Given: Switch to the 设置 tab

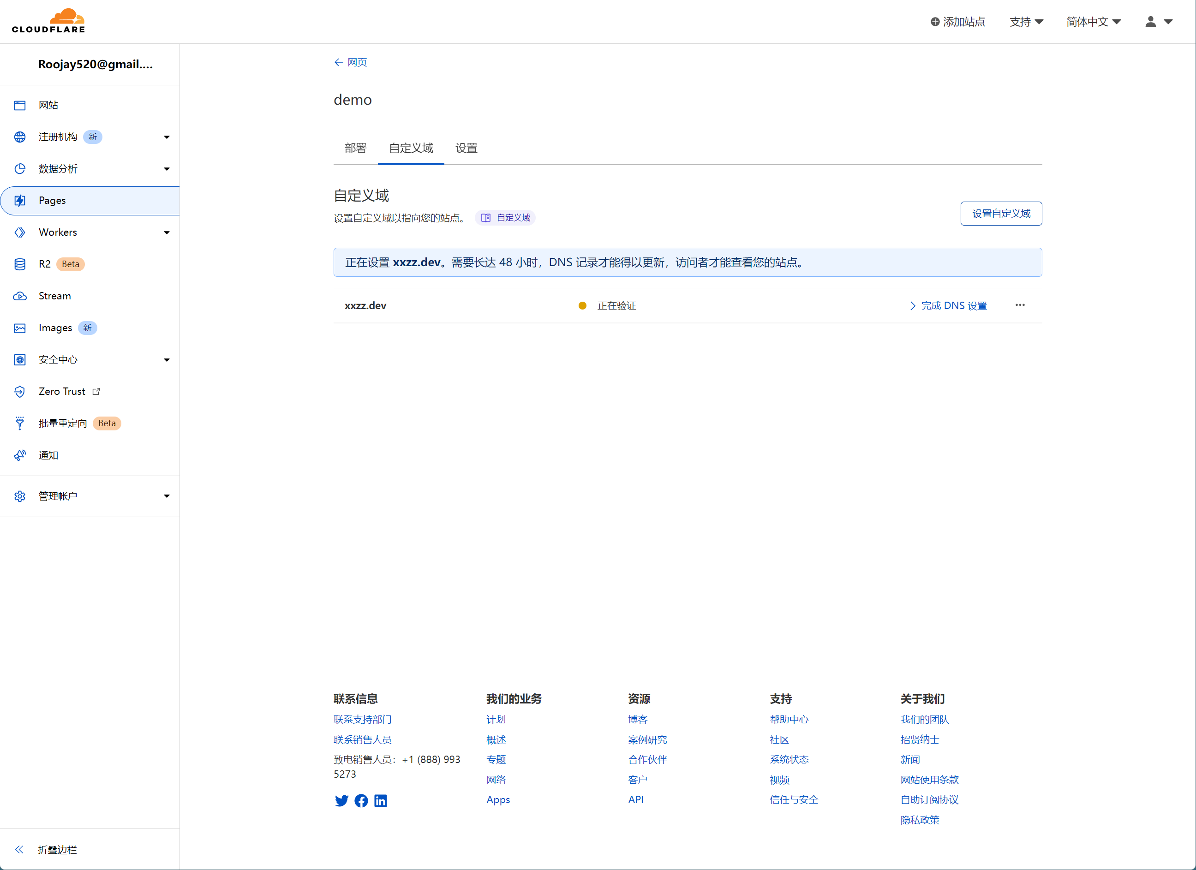Looking at the screenshot, I should tap(466, 148).
